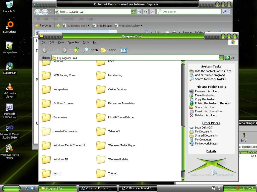The height and width of the screenshot is (192, 257).
Task: Expand the Details section
Action: pyautogui.click(x=211, y=151)
